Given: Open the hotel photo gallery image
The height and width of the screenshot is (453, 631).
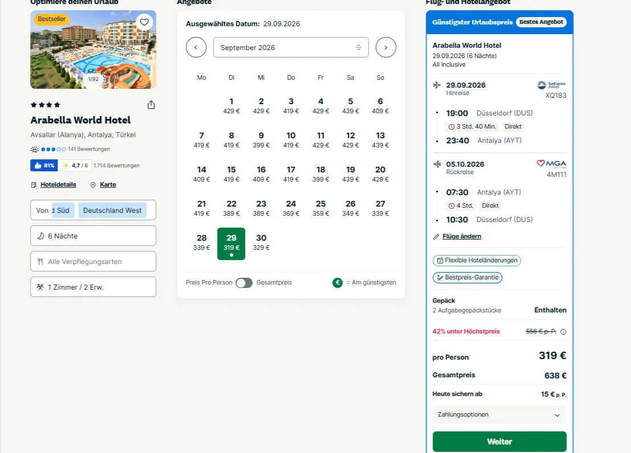Looking at the screenshot, I should coord(93,50).
